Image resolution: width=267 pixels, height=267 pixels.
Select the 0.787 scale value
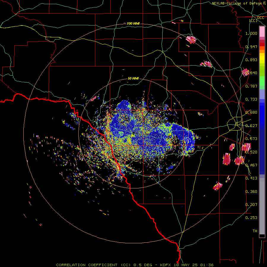[251, 86]
